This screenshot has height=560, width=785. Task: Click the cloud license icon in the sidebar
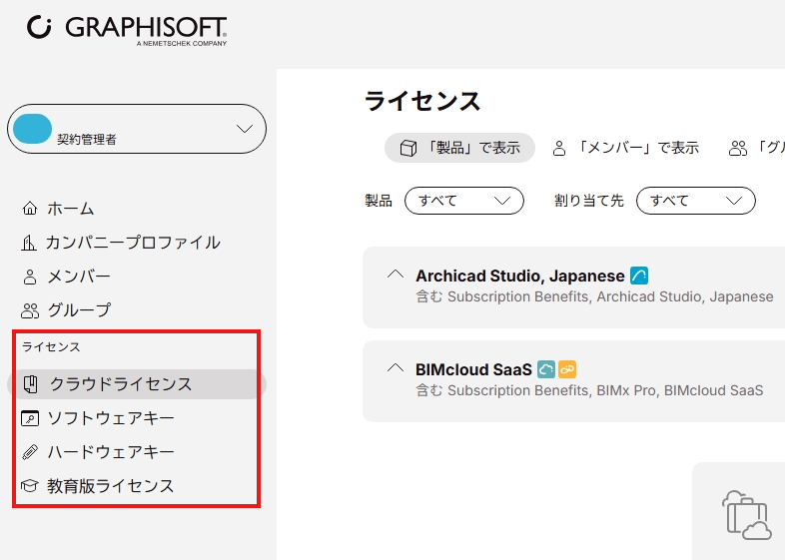click(31, 384)
